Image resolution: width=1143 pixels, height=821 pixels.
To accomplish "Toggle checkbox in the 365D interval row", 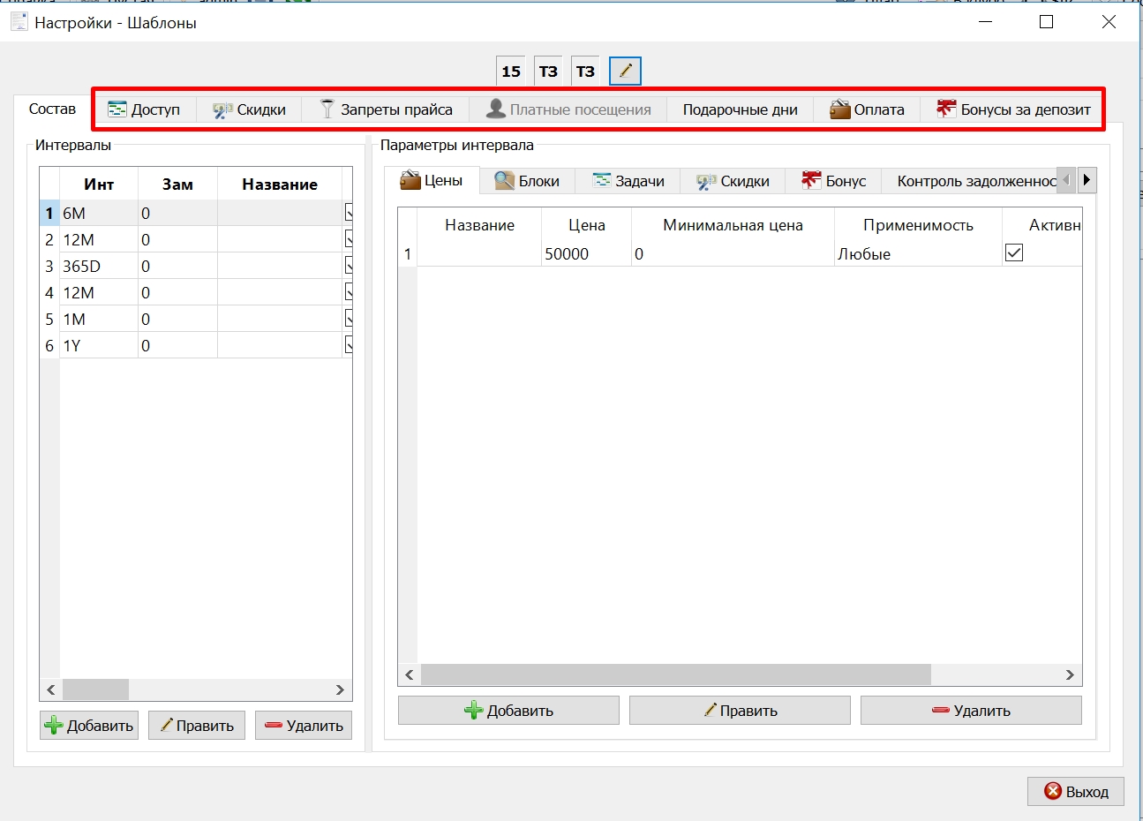I will point(350,266).
